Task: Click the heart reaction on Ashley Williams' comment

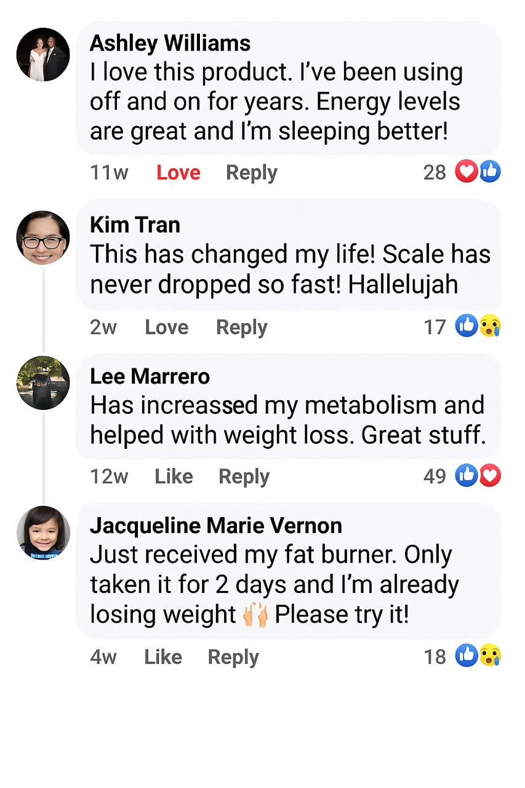Action: (467, 172)
